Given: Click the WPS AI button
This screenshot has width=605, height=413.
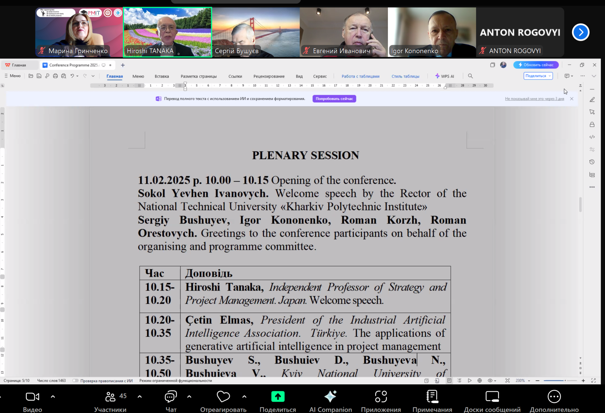Looking at the screenshot, I should pos(445,76).
